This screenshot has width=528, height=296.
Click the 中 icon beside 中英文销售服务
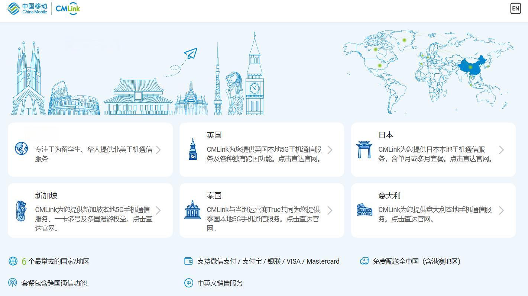(189, 283)
